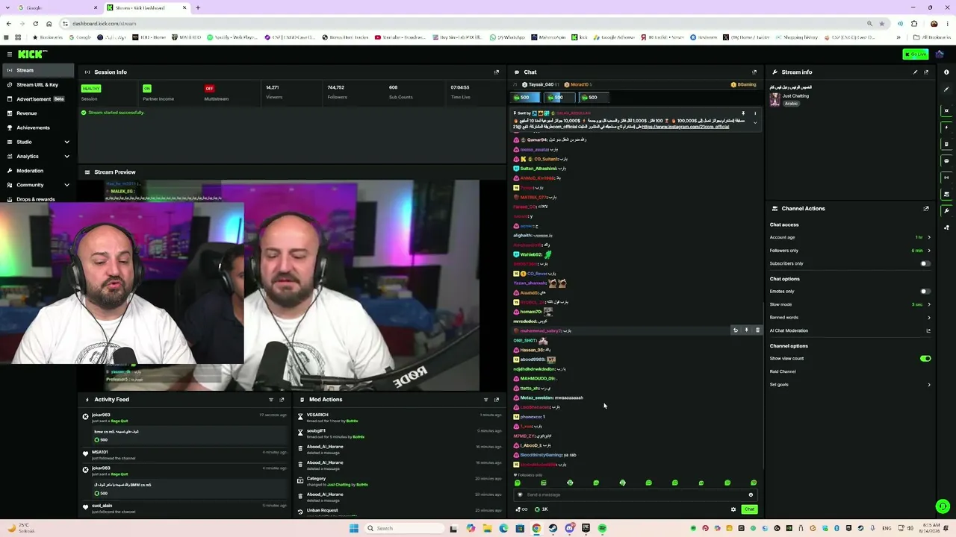The width and height of the screenshot is (956, 537).
Task: Pop out the Channel Actions panel
Action: [x=926, y=209]
